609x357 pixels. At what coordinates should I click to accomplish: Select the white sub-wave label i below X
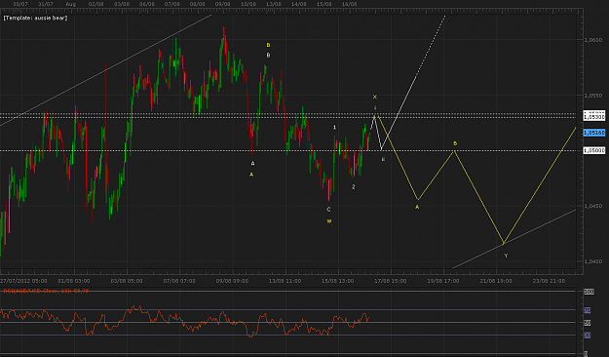pyautogui.click(x=375, y=107)
